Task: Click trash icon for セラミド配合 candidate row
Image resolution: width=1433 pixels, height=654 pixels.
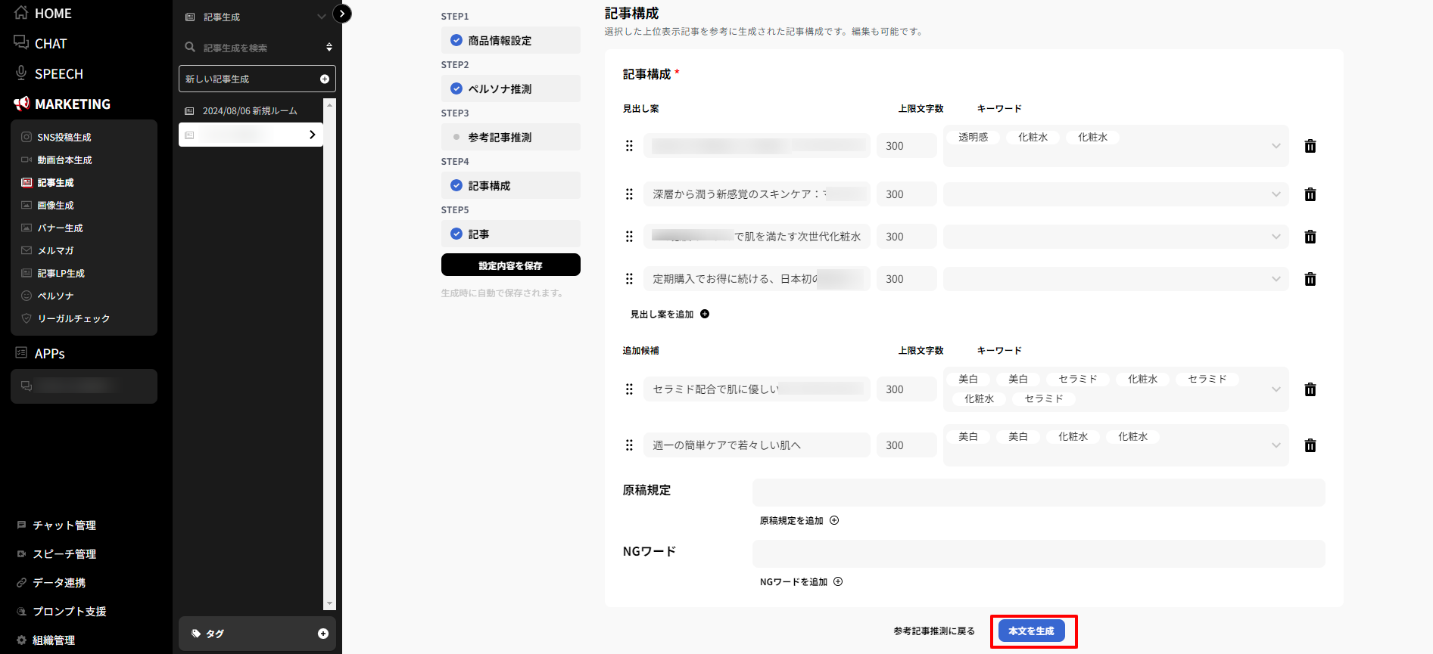Action: point(1310,389)
